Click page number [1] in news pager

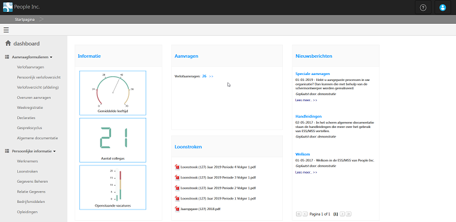pyautogui.click(x=335, y=214)
